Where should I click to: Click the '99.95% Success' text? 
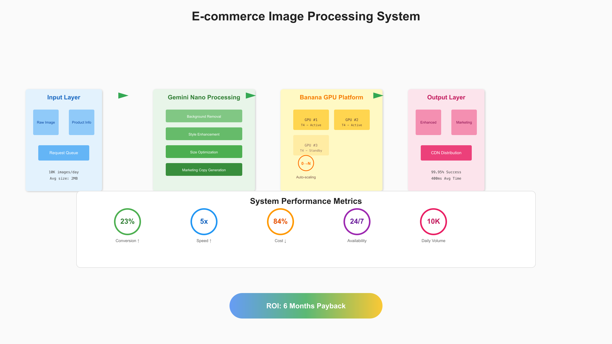click(x=446, y=172)
